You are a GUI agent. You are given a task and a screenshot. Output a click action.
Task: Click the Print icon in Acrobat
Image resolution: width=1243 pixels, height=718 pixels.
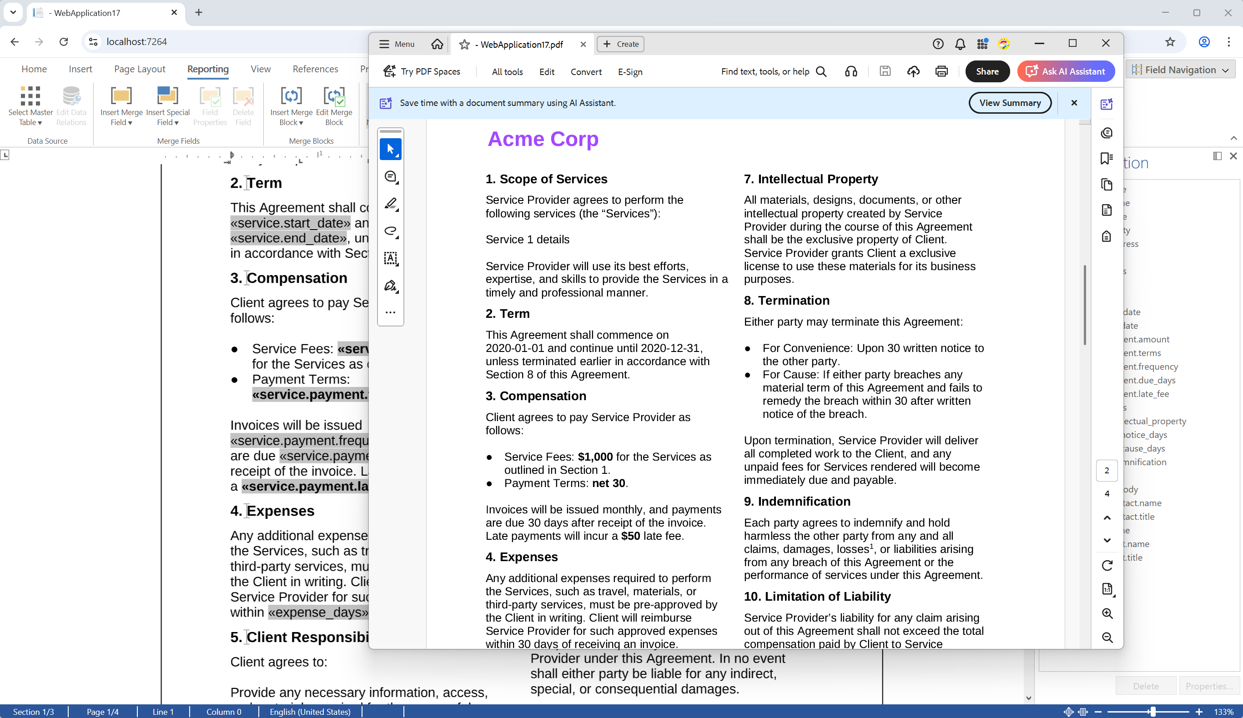tap(941, 71)
